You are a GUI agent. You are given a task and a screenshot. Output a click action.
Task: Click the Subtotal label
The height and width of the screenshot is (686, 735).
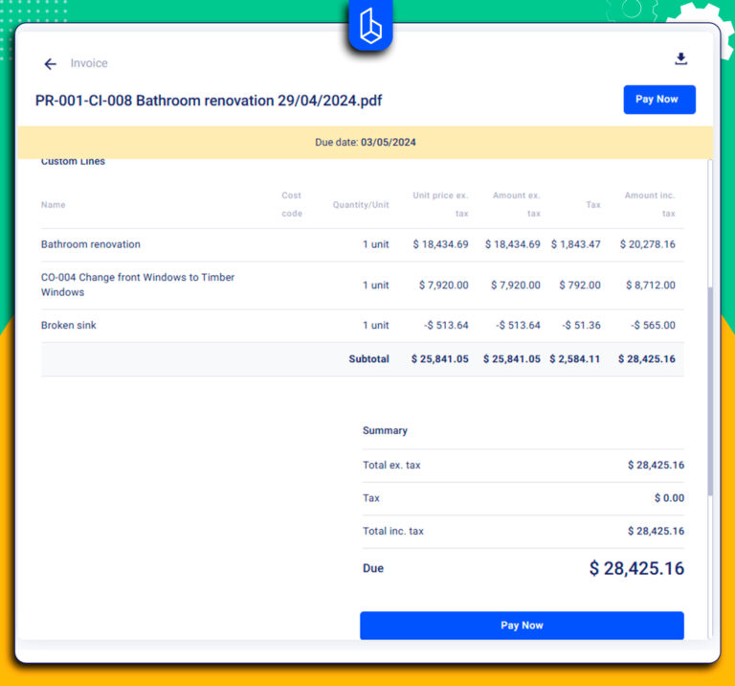pyautogui.click(x=368, y=359)
